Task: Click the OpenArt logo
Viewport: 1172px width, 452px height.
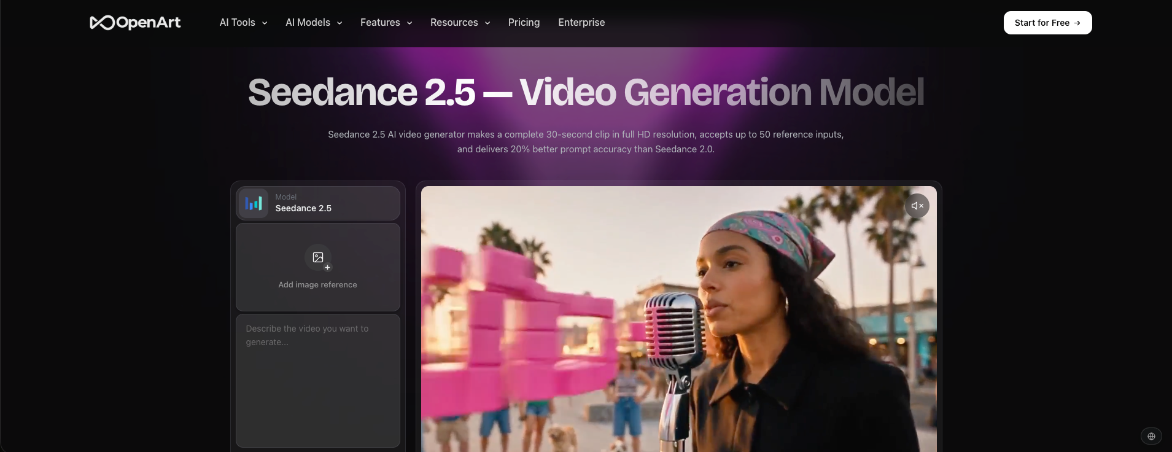Action: tap(135, 23)
